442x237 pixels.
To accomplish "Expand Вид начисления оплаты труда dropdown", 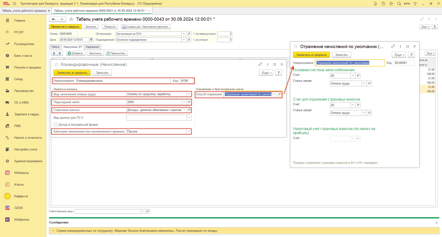I will tap(189, 94).
